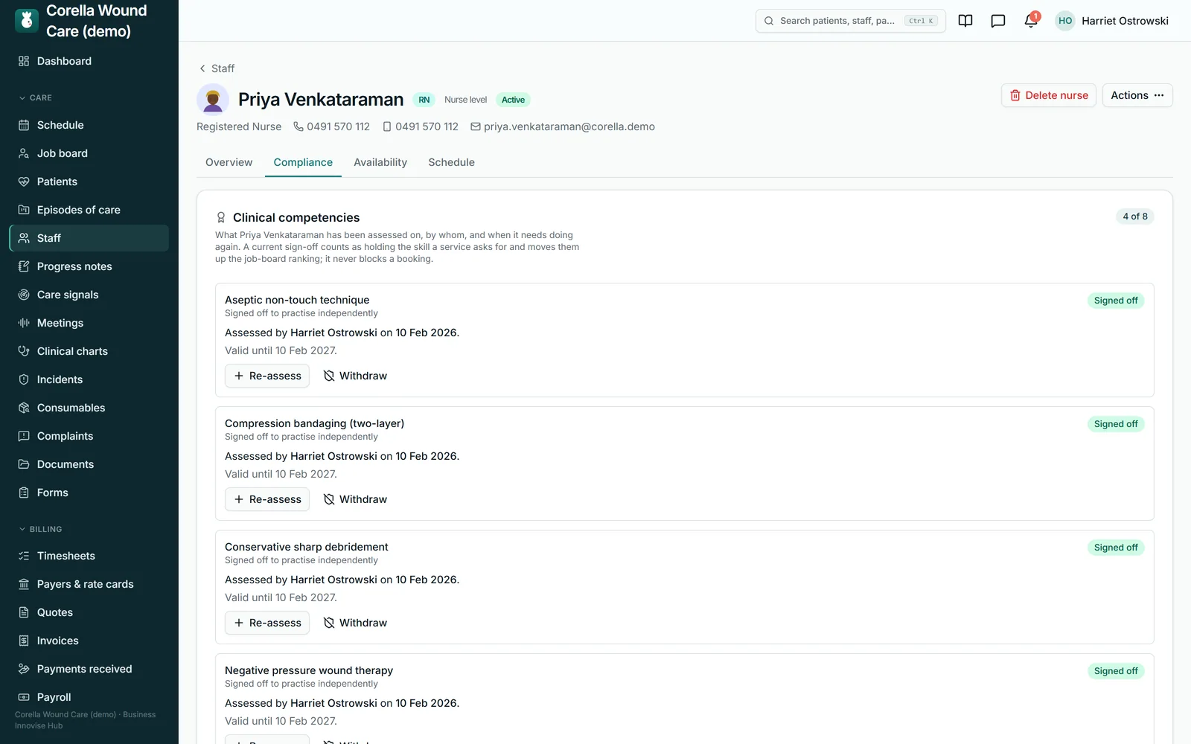Open Clinical charts stethoscope icon
Image resolution: width=1191 pixels, height=744 pixels.
click(24, 351)
